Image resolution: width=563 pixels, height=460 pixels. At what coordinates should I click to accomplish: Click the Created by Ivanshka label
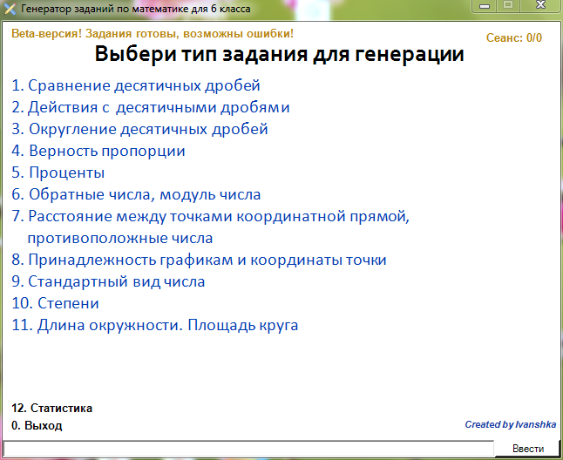click(x=510, y=424)
